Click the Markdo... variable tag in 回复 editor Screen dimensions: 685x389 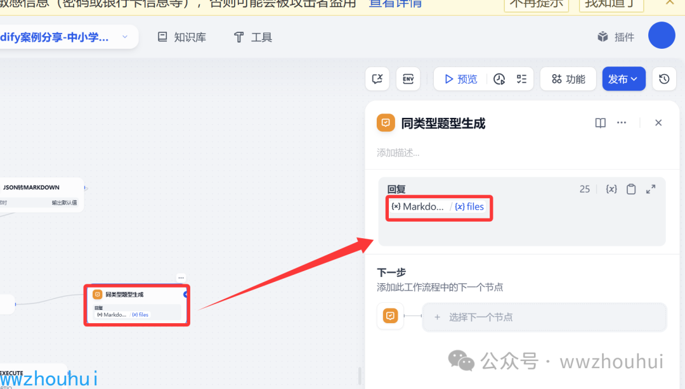coord(417,207)
